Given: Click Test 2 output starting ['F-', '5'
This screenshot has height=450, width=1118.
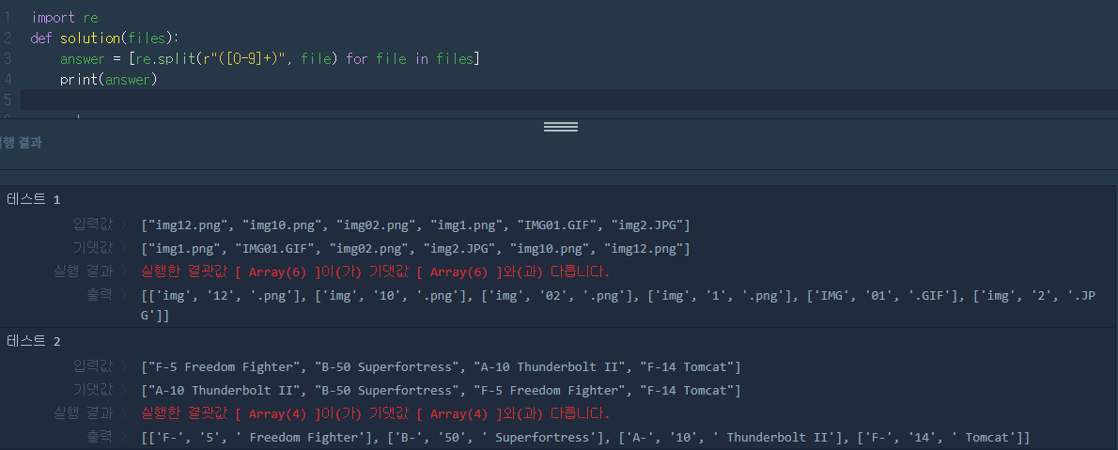Looking at the screenshot, I should [585, 437].
